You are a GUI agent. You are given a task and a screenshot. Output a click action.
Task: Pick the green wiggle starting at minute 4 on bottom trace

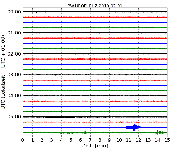coord(67,133)
